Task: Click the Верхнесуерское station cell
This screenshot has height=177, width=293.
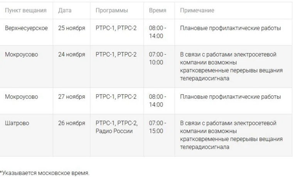Action: 27,28
